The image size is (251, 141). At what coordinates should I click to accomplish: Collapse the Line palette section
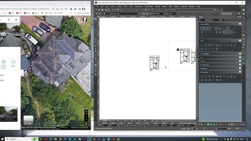(x=240, y=41)
